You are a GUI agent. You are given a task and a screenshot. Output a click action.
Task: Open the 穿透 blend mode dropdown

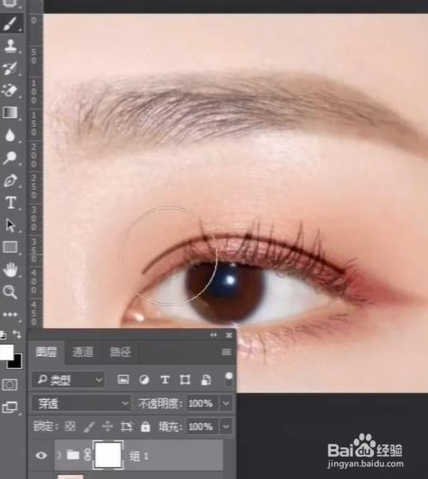81,403
